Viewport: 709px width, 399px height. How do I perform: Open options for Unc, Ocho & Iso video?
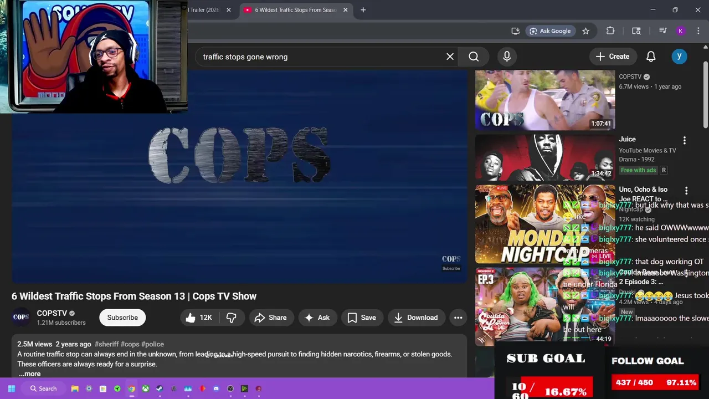point(686,191)
